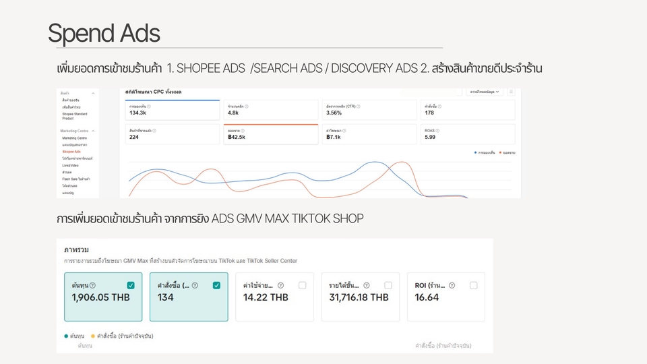Click the help icon on the ฿42.5k sales card
647x364 pixels.
pos(243,131)
